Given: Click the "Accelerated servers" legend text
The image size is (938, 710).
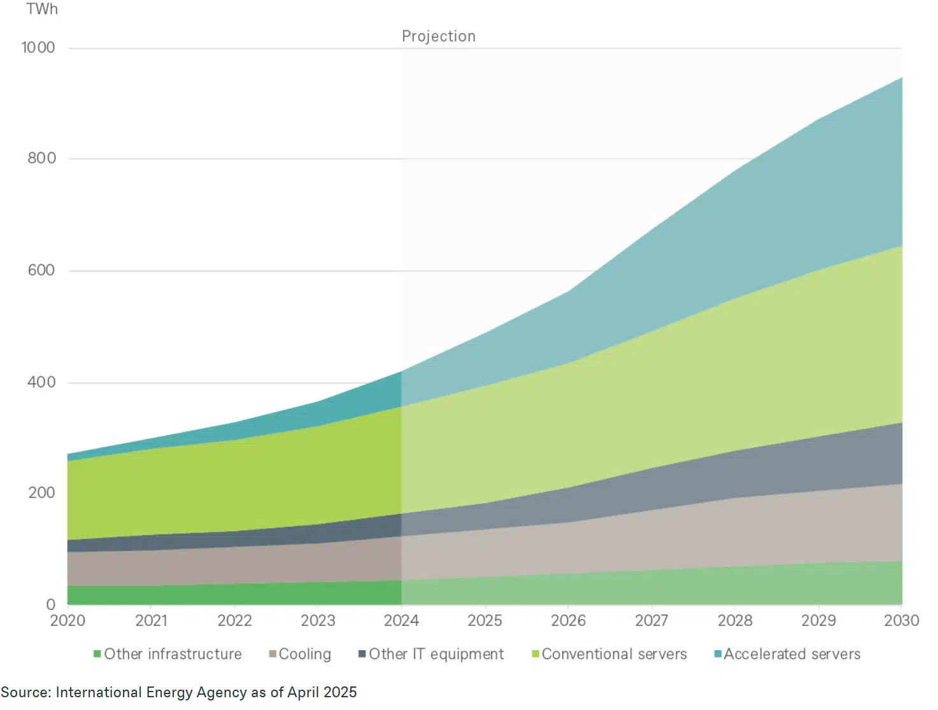Looking at the screenshot, I should 792,654.
